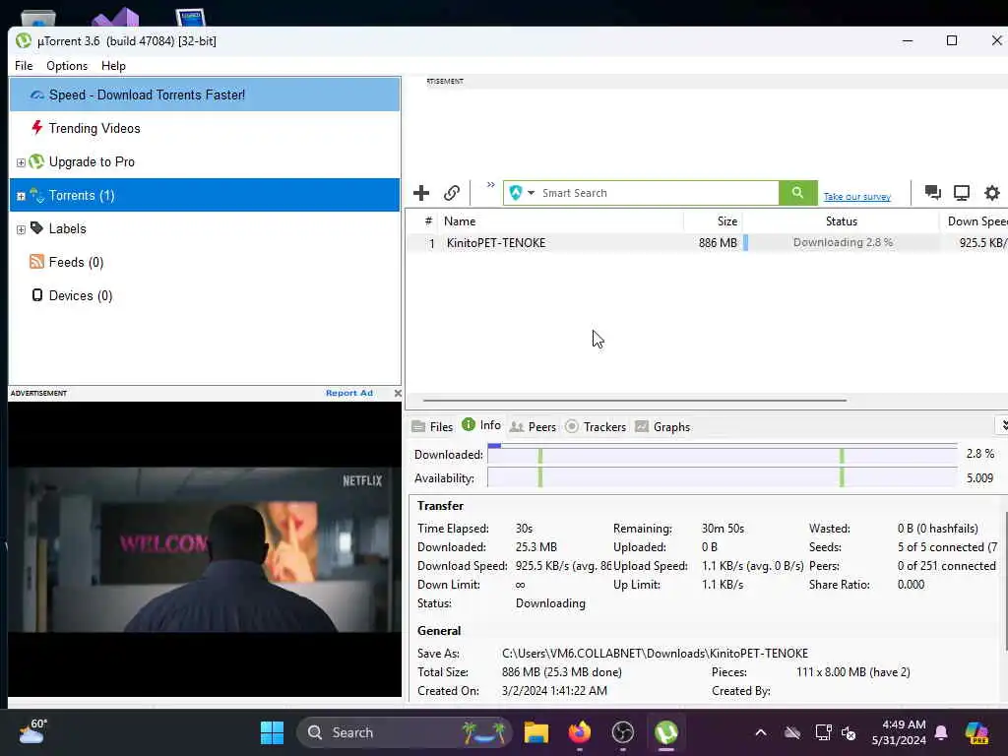
Task: Switch to the Files tab
Action: tap(432, 427)
